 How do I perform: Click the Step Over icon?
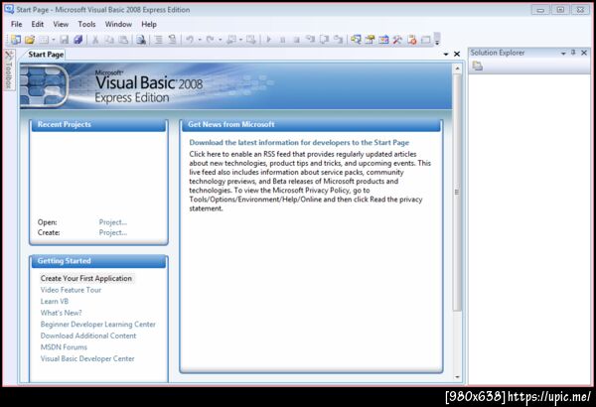324,39
